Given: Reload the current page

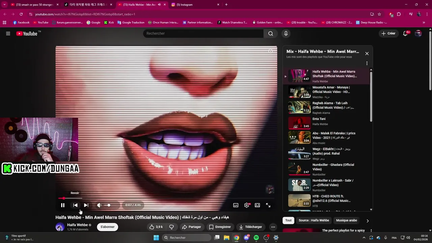Looking at the screenshot, I should 21,14.
